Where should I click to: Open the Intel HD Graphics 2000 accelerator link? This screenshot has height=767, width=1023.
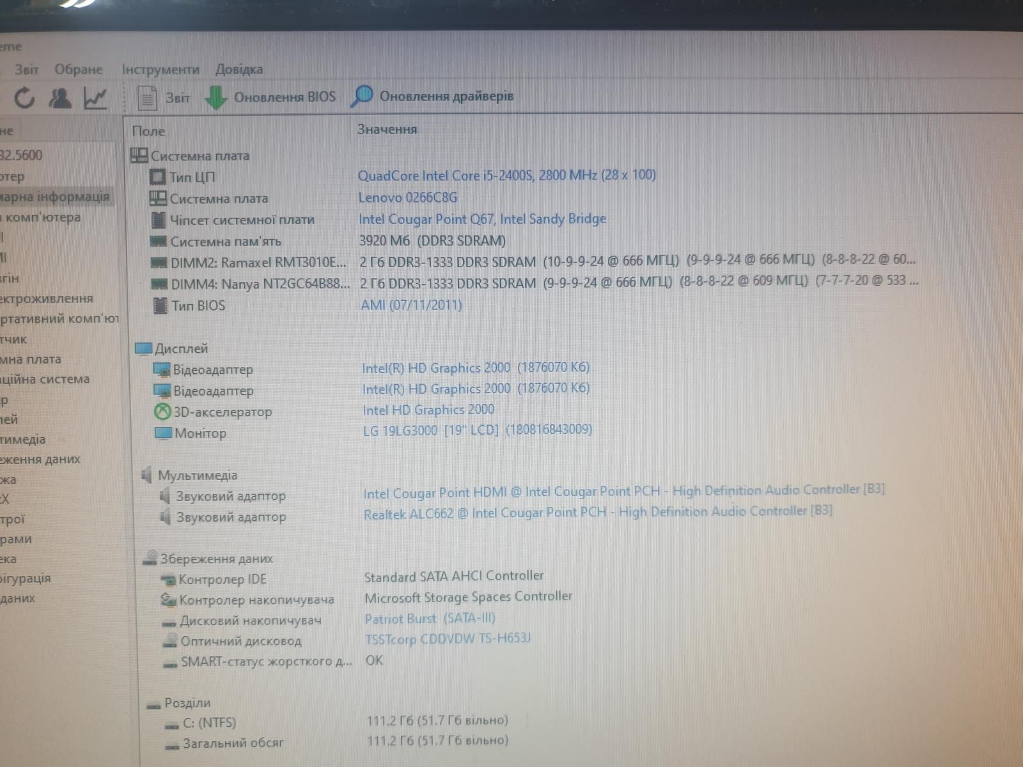point(428,410)
